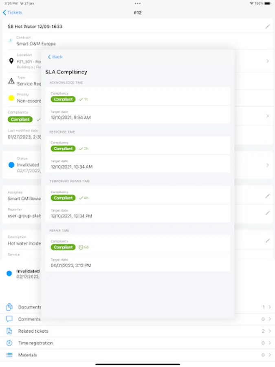The image size is (275, 367).
Task: Select target date 12/10/2021, 12:34 PM
Action: coord(71,216)
